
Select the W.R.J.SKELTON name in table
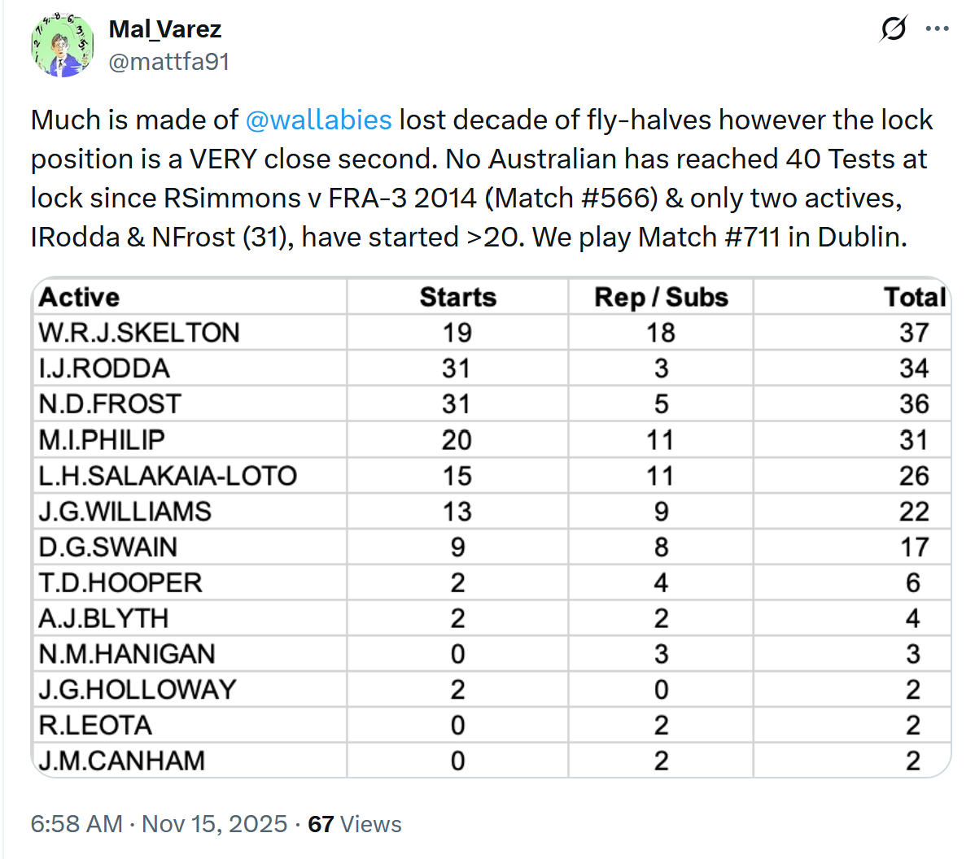[x=139, y=333]
